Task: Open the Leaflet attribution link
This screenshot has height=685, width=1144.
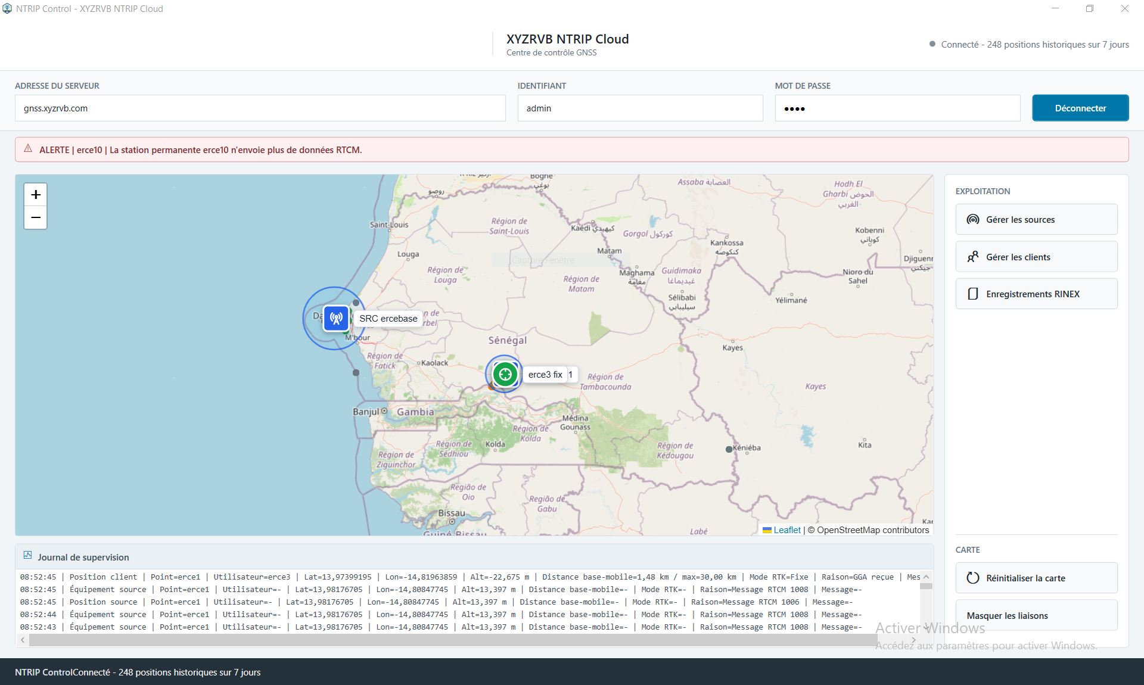Action: point(786,530)
